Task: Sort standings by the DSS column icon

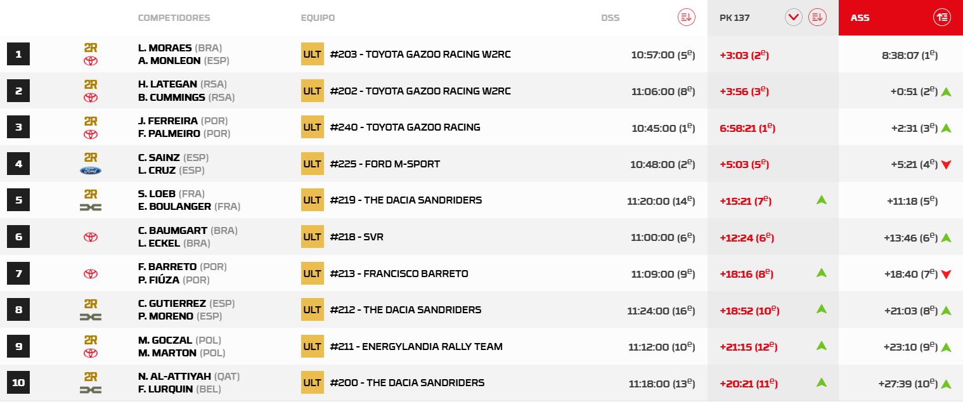Action: (x=686, y=18)
